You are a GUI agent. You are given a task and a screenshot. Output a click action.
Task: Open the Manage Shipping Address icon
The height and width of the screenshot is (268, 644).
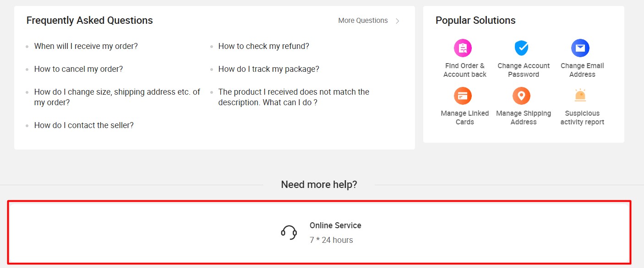click(523, 96)
